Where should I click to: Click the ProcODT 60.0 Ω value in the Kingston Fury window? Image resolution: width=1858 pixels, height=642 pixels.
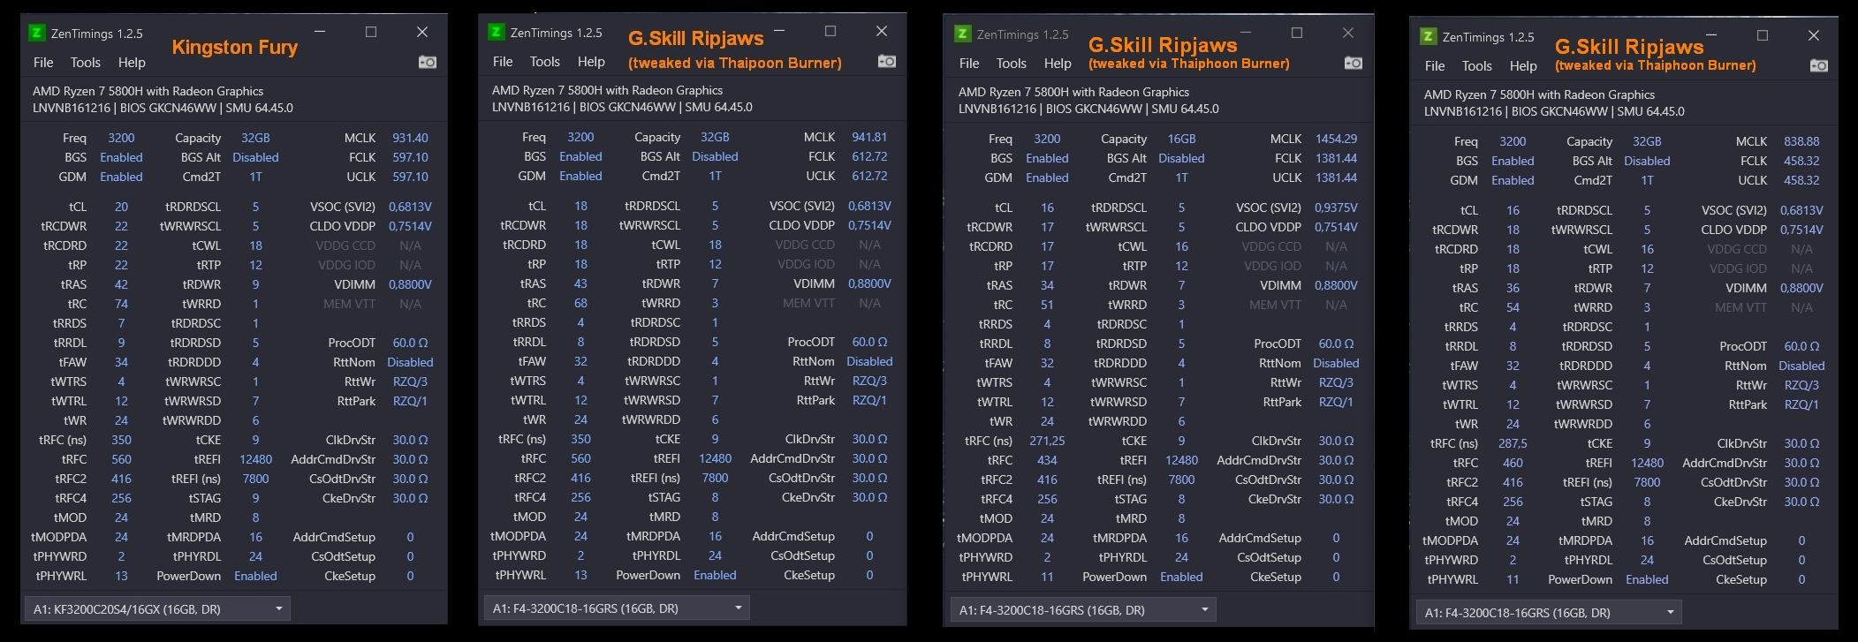click(x=410, y=343)
